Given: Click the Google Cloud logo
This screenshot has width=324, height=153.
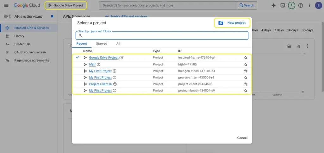Looking at the screenshot, I should [27, 5].
